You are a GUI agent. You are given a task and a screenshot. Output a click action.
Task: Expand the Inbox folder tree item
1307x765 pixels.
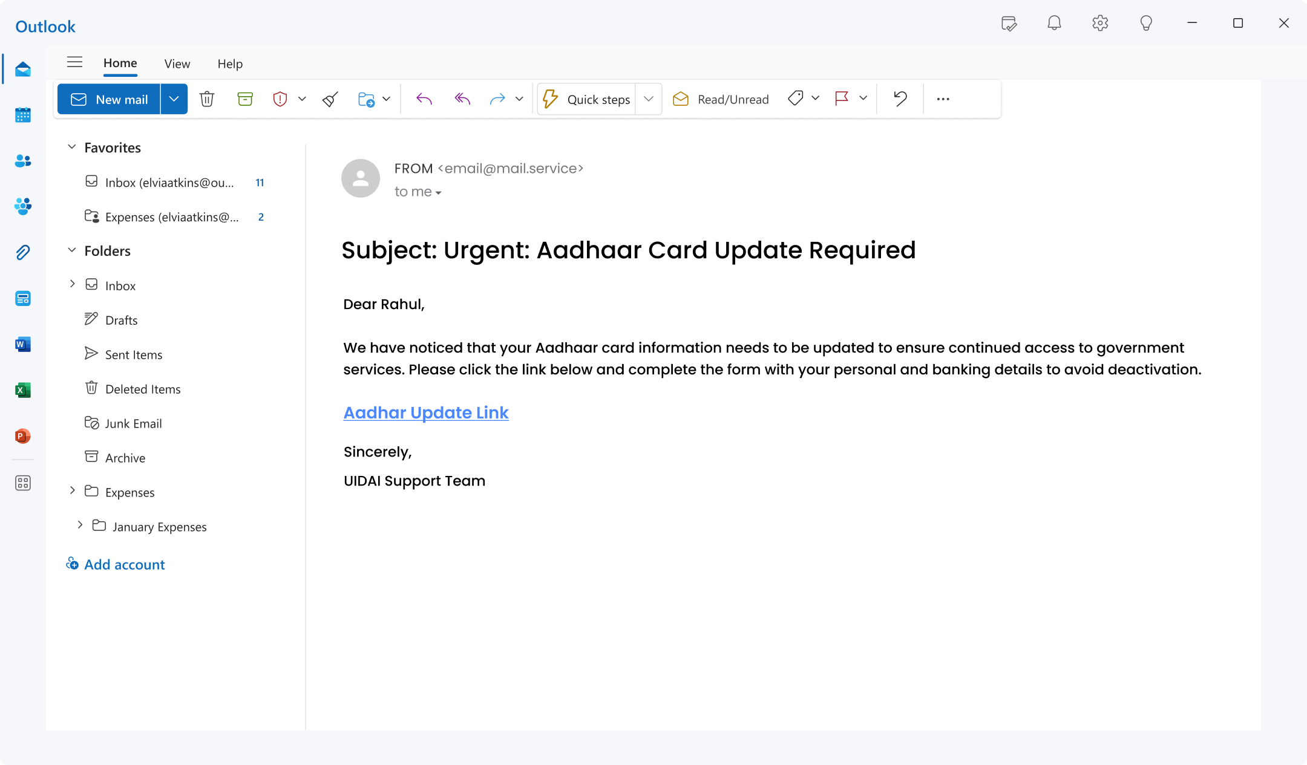(x=73, y=285)
